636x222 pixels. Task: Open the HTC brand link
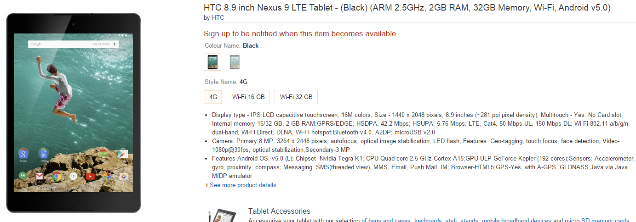coord(218,18)
